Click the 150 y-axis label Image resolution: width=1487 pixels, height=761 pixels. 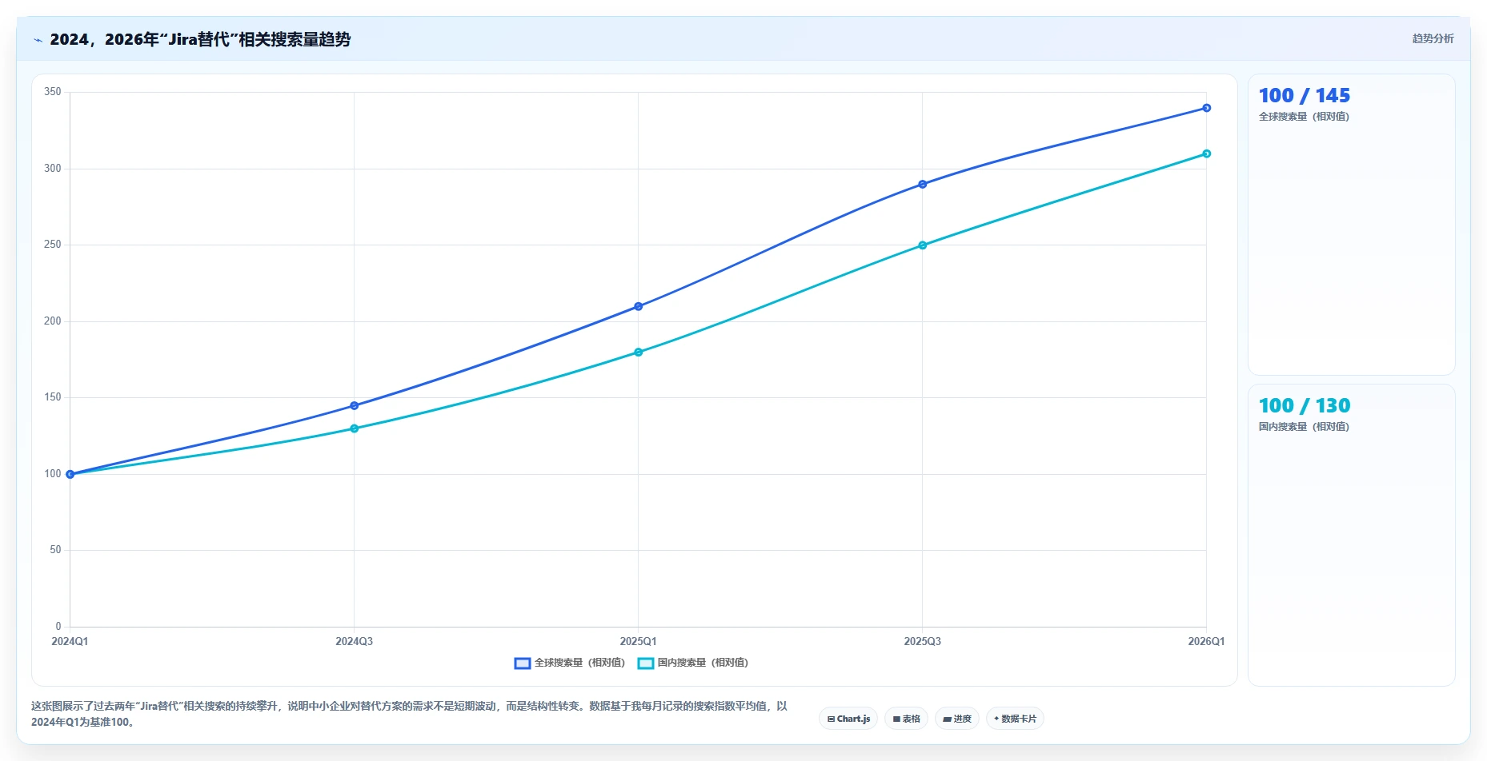(53, 397)
